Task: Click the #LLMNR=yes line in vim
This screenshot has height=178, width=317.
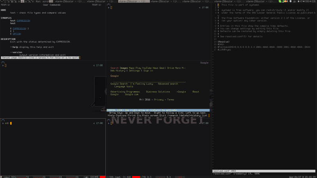Action: pyautogui.click(x=224, y=50)
